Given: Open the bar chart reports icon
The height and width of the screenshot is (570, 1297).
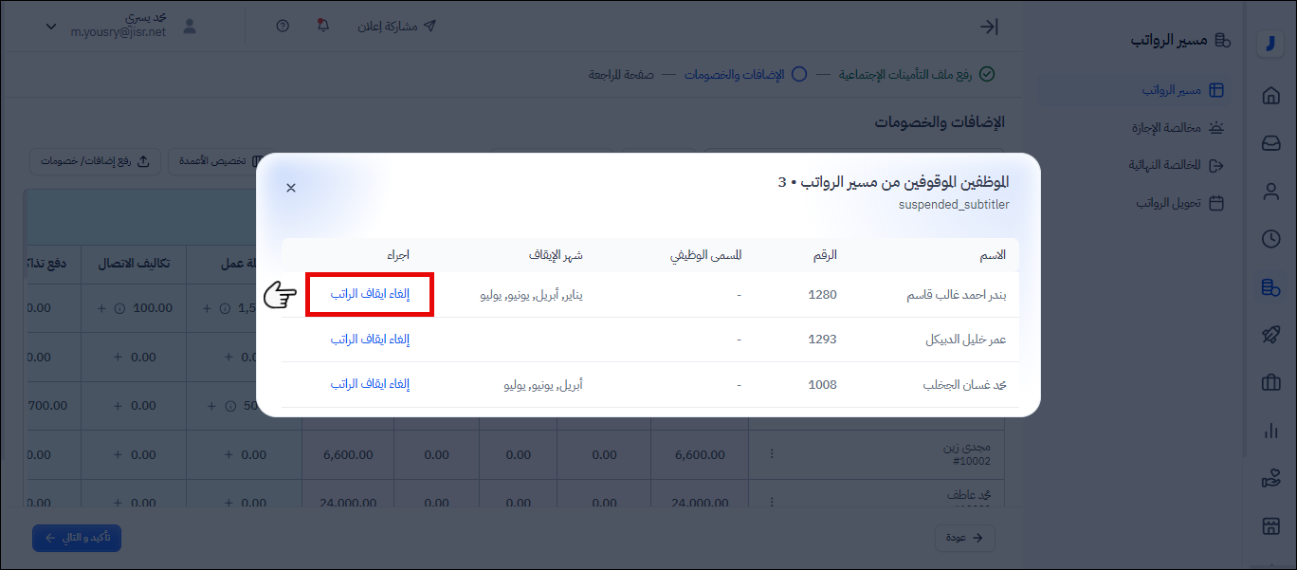Looking at the screenshot, I should [1270, 431].
